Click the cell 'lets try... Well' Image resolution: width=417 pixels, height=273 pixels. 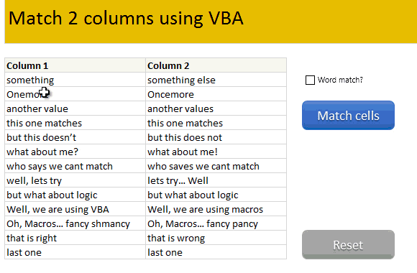click(x=216, y=180)
